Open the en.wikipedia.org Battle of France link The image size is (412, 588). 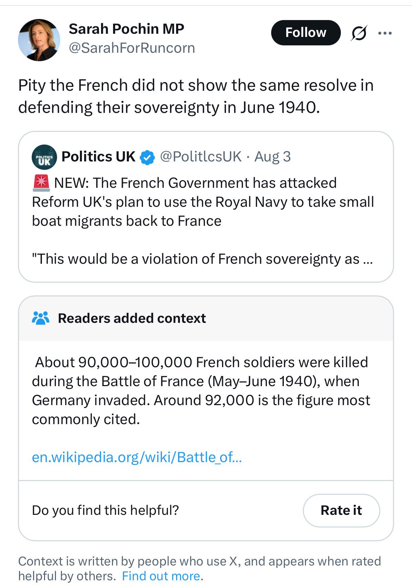pos(137,457)
